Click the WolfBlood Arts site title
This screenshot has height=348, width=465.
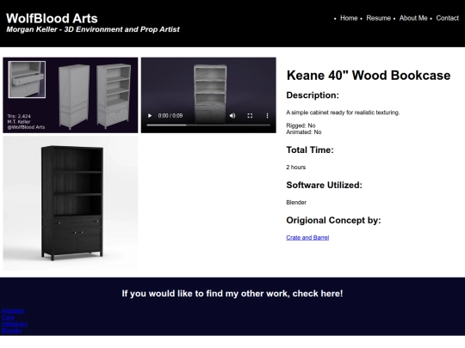tap(52, 18)
